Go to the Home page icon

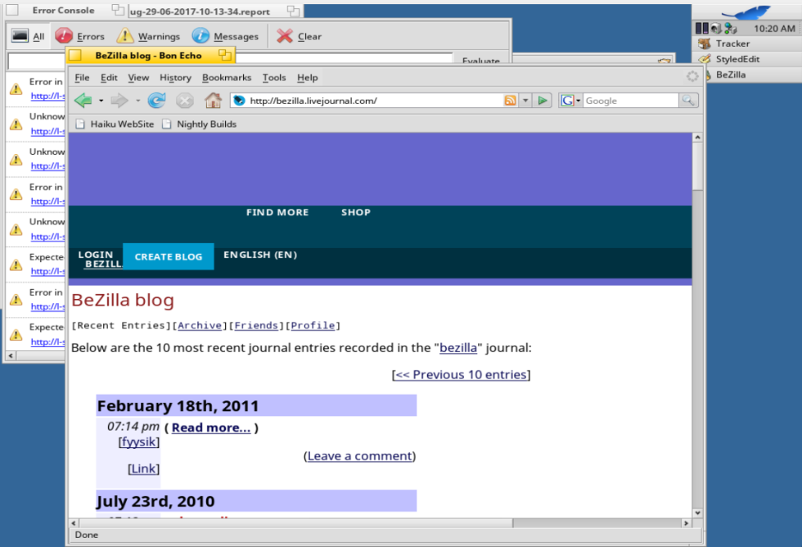point(213,101)
